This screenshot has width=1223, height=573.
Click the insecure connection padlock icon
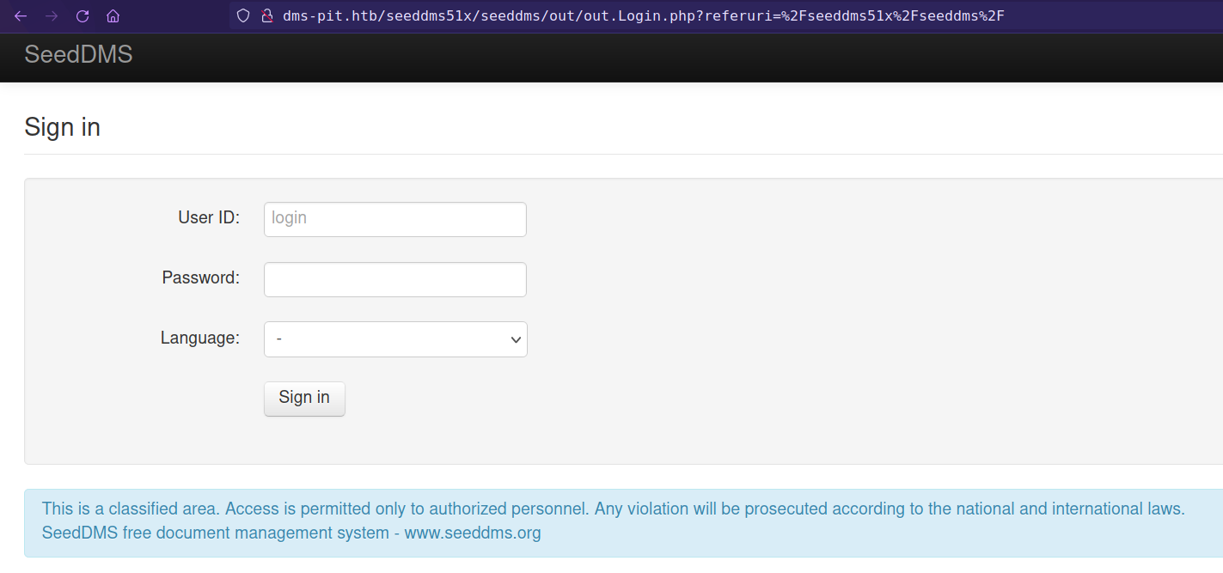[x=266, y=15]
